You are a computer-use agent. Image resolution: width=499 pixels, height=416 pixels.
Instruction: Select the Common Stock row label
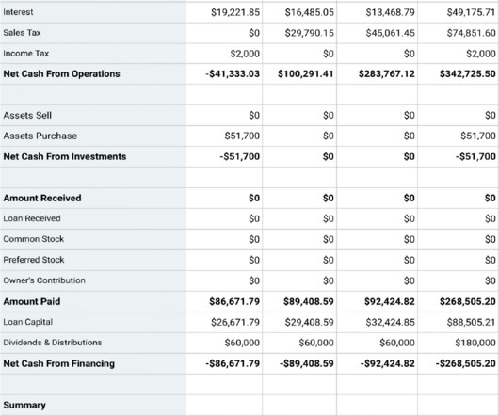click(34, 239)
